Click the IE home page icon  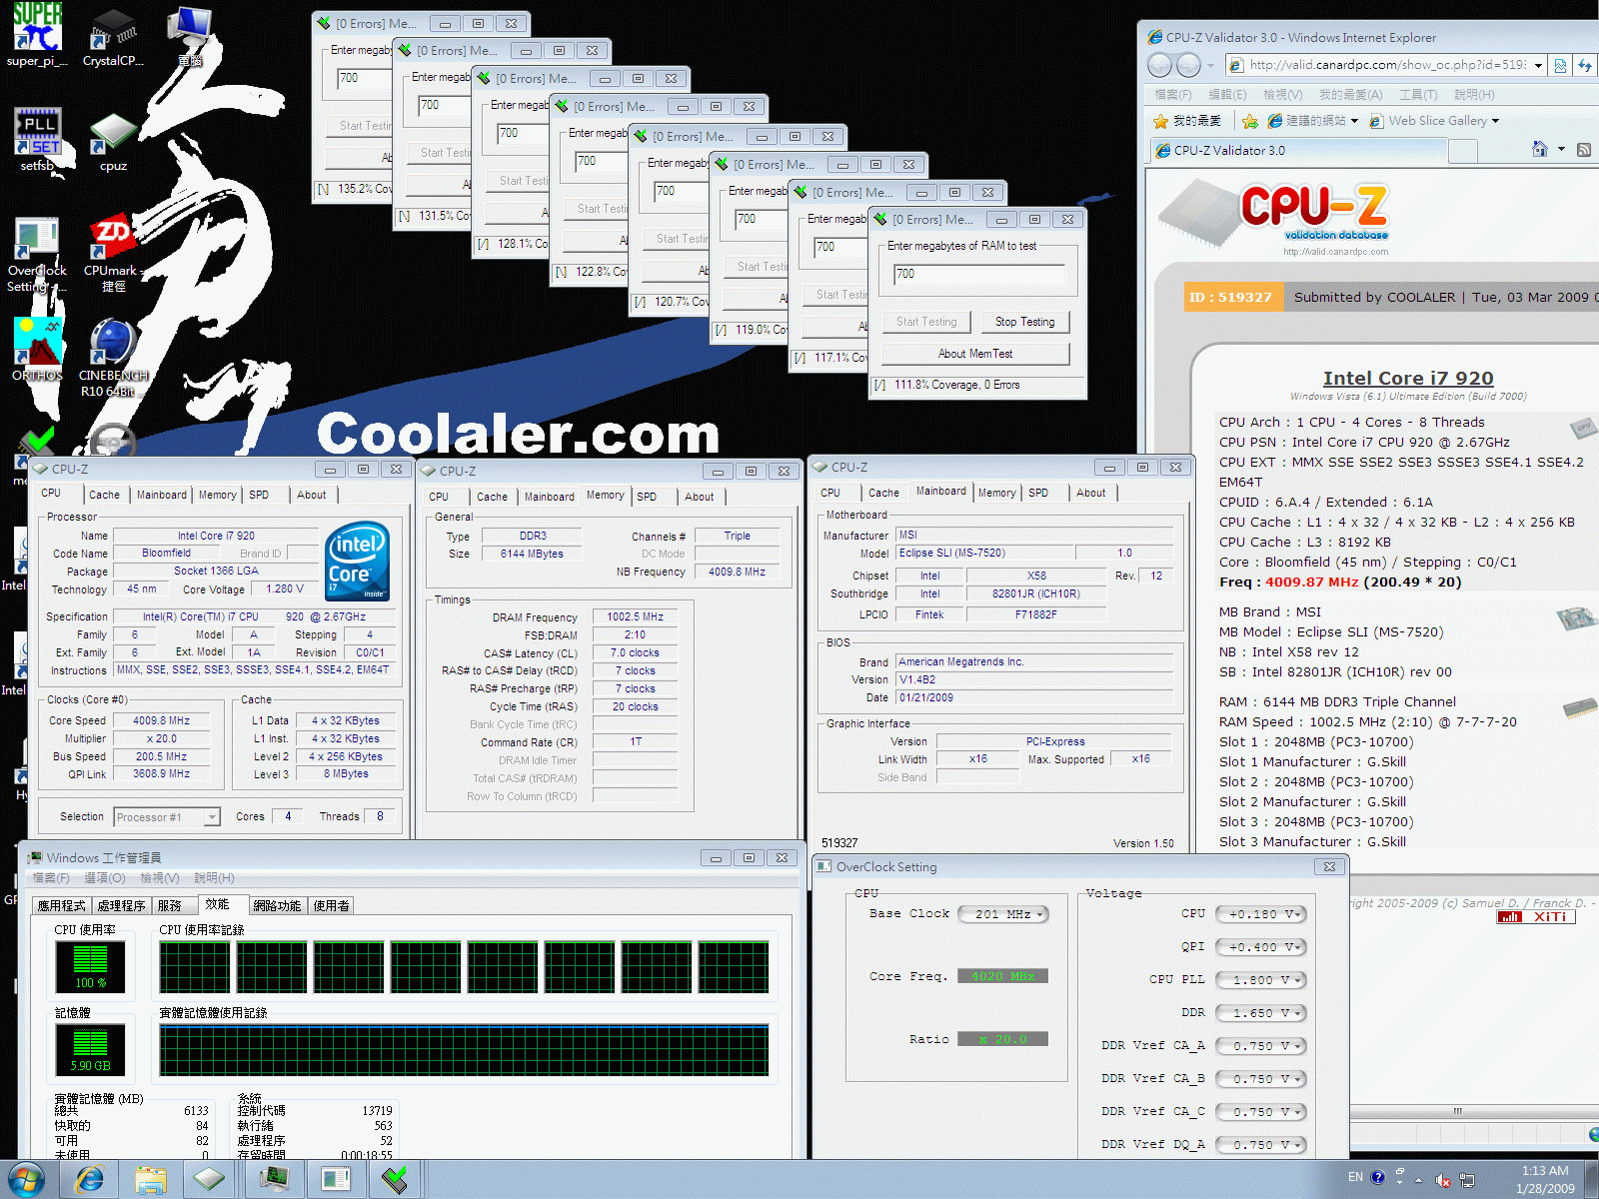[x=1540, y=150]
